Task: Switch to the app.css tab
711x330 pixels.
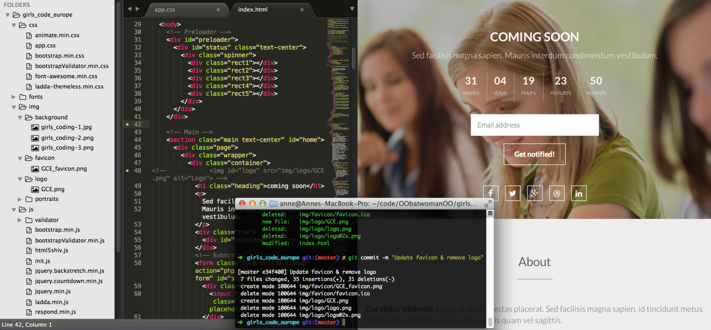Action: point(187,9)
